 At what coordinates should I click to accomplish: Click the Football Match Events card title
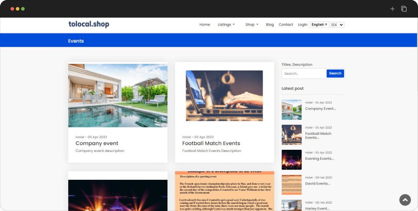211,143
